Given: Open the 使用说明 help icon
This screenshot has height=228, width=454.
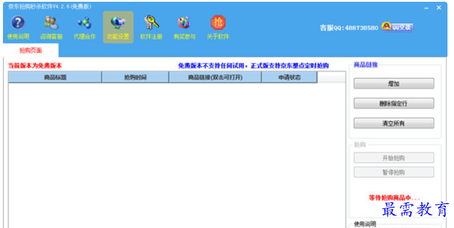Looking at the screenshot, I should pyautogui.click(x=18, y=27).
